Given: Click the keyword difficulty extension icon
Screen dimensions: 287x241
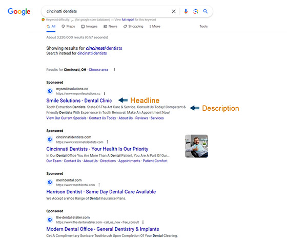Looking at the screenshot, I should pyautogui.click(x=43, y=19).
